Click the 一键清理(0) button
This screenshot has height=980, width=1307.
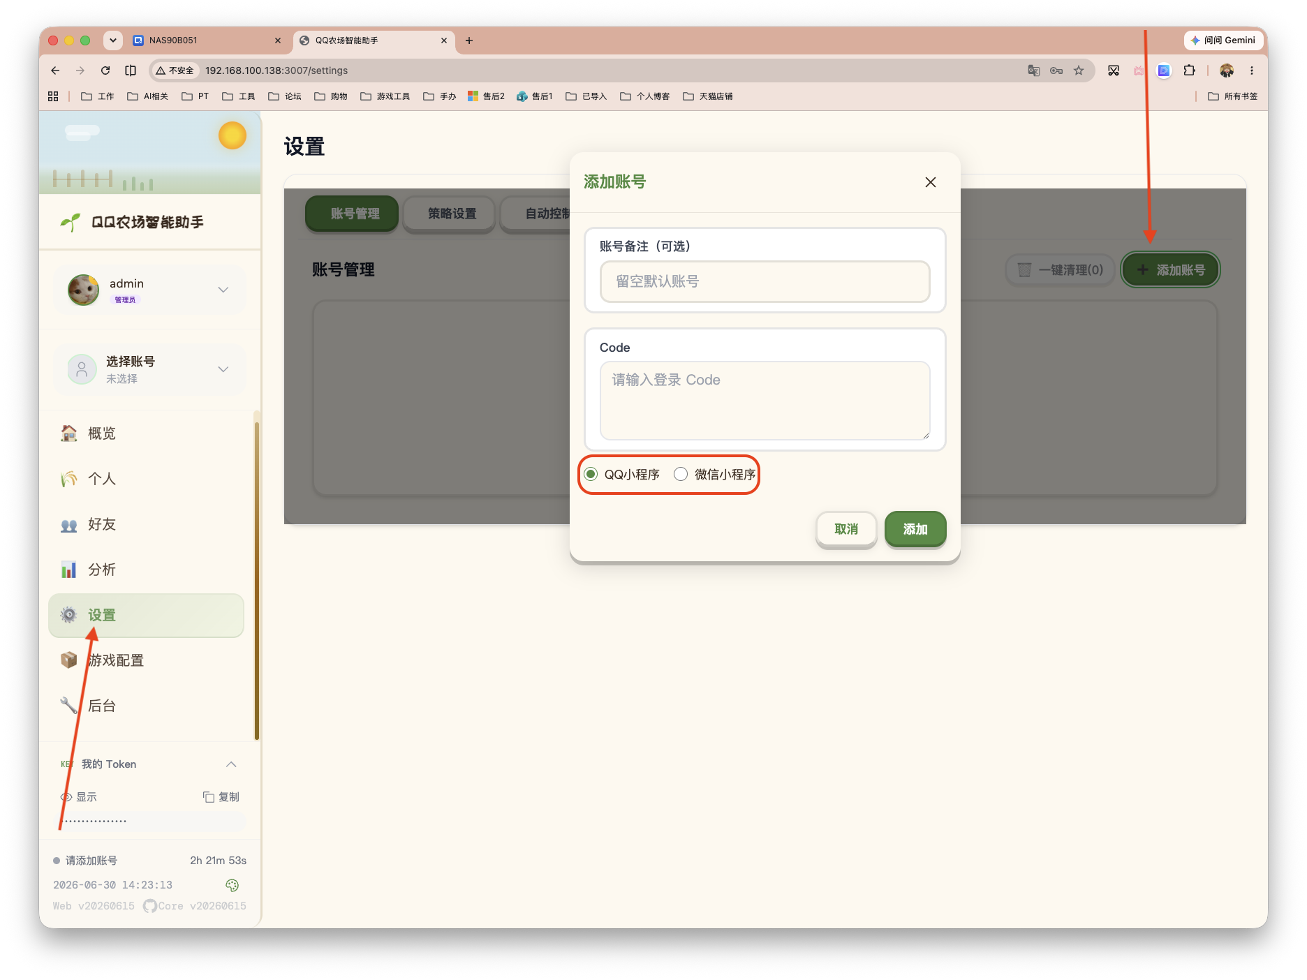tap(1060, 269)
